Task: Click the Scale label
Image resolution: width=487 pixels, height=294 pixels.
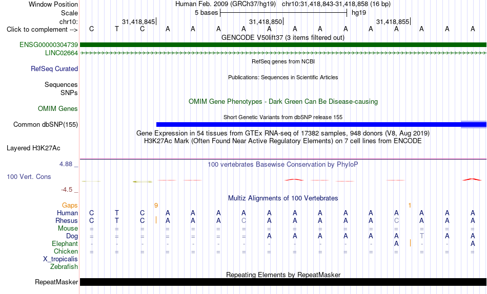Action: [x=70, y=13]
